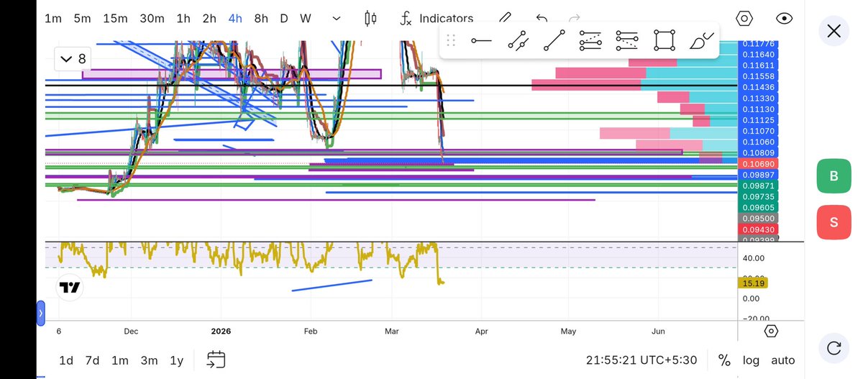The image size is (863, 379).
Task: Click the grey 0.09500 price label
Action: point(758,218)
